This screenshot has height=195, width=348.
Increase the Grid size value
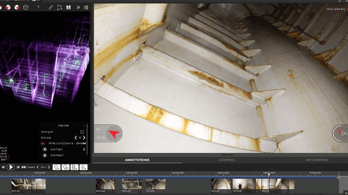point(84,138)
